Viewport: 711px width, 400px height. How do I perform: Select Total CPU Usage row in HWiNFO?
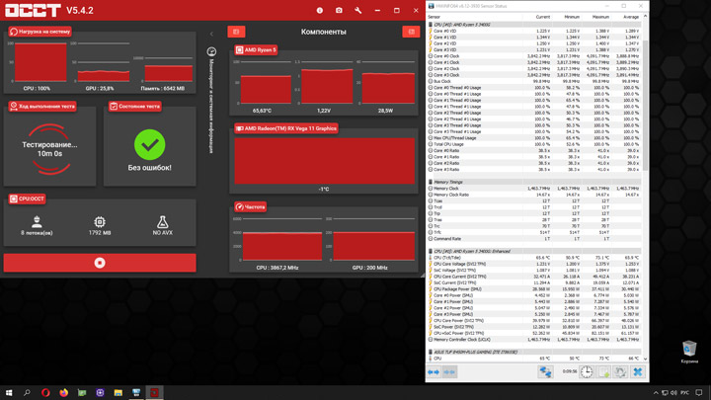click(x=533, y=144)
